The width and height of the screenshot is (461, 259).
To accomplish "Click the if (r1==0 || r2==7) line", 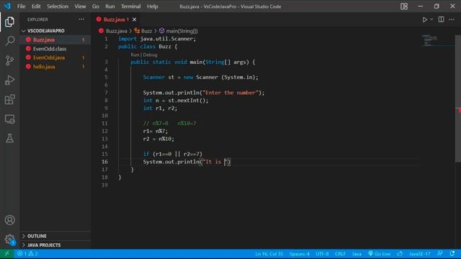I will coord(173,154).
